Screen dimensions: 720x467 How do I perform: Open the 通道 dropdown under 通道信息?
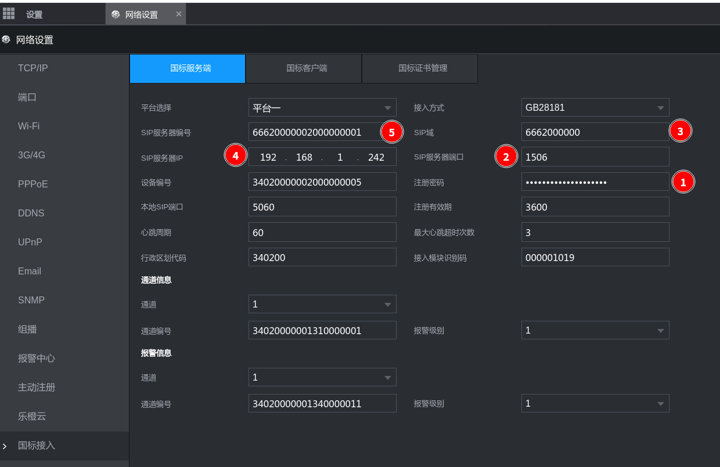[x=322, y=304]
